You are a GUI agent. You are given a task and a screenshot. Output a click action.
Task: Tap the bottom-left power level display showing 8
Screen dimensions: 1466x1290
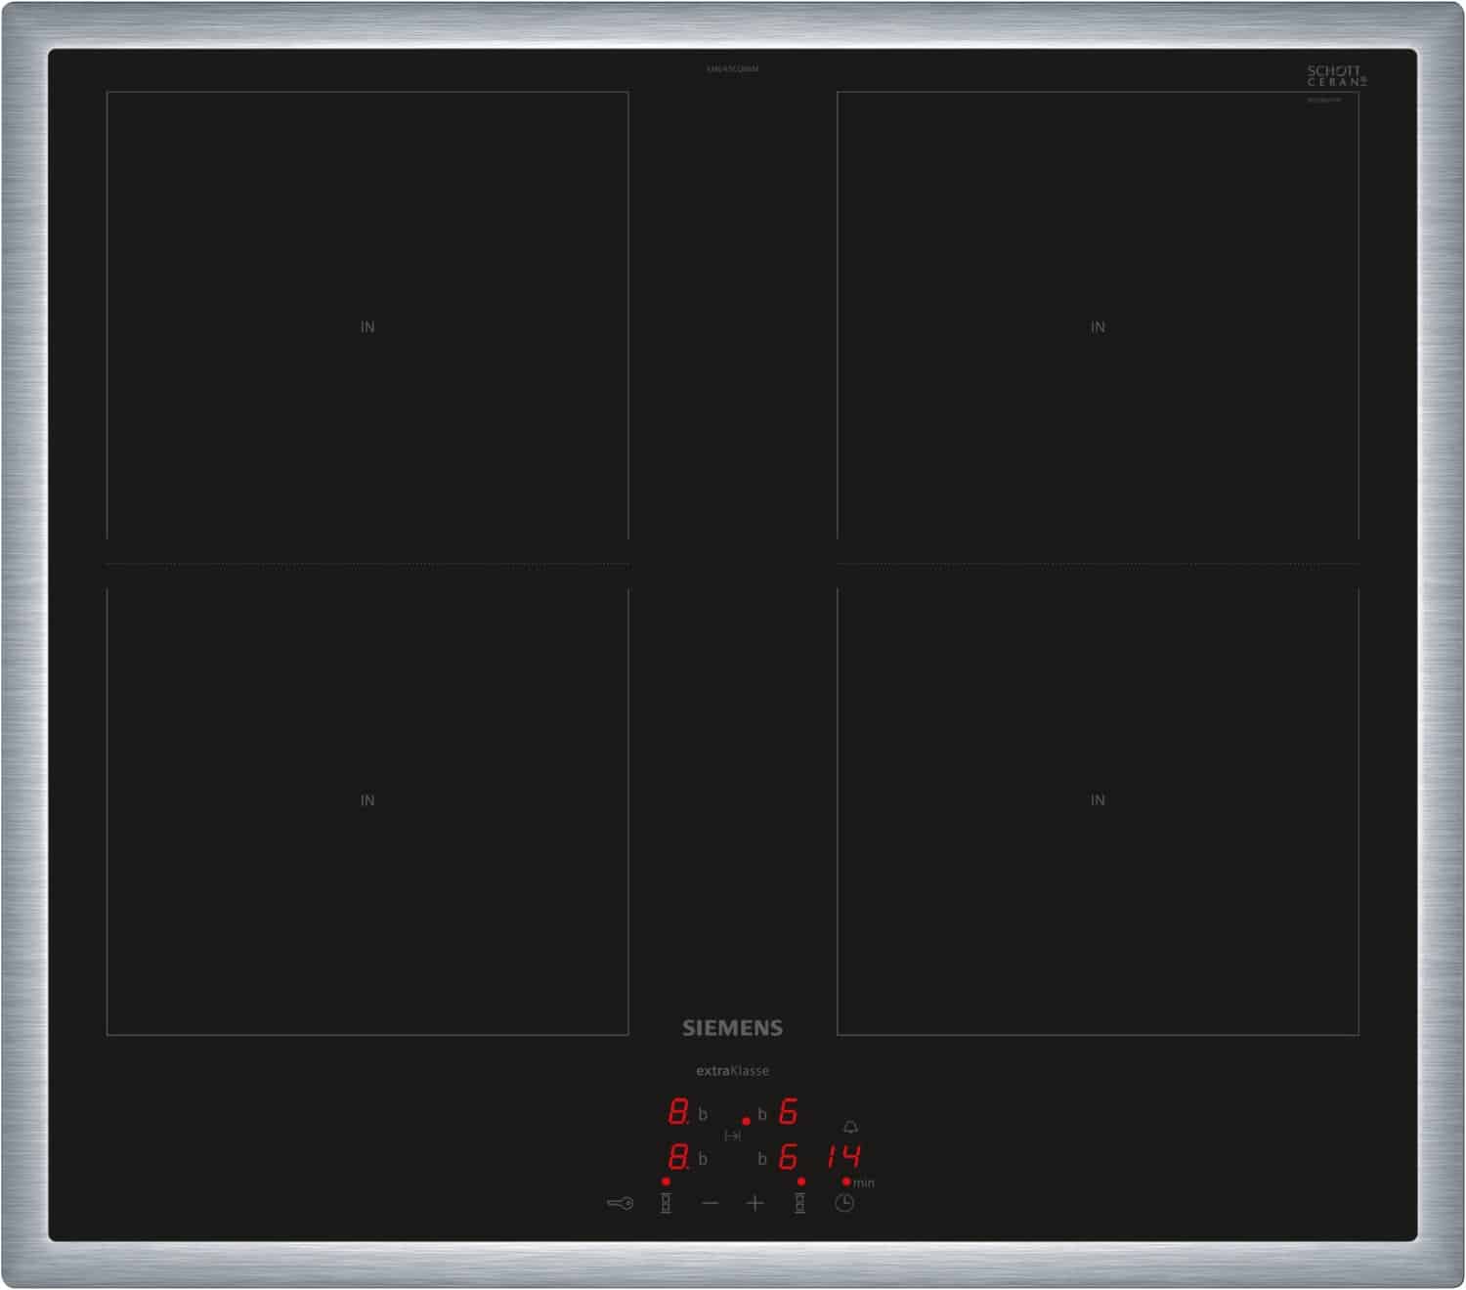point(677,1158)
